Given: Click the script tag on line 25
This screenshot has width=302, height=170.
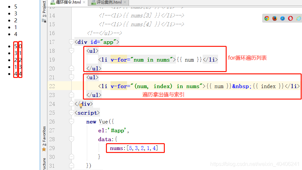Looking at the screenshot, I should [x=87, y=113].
